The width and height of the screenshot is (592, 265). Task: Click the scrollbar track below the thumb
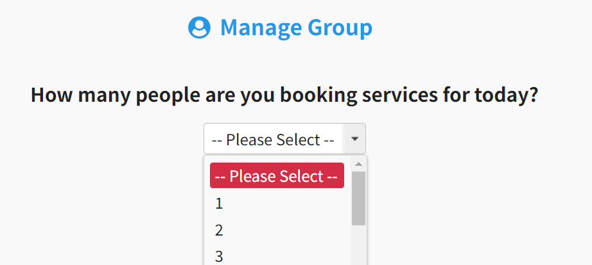tap(358, 246)
